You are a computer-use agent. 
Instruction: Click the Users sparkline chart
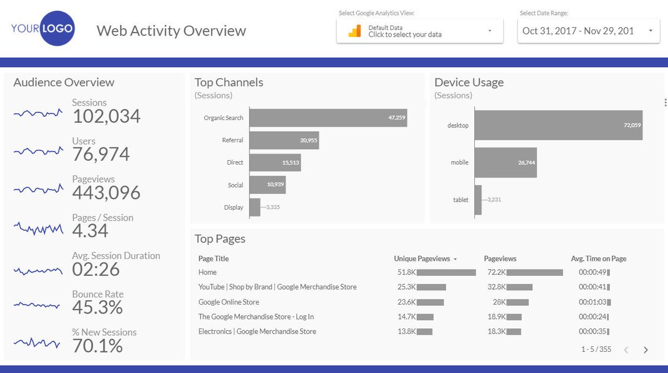point(38,151)
